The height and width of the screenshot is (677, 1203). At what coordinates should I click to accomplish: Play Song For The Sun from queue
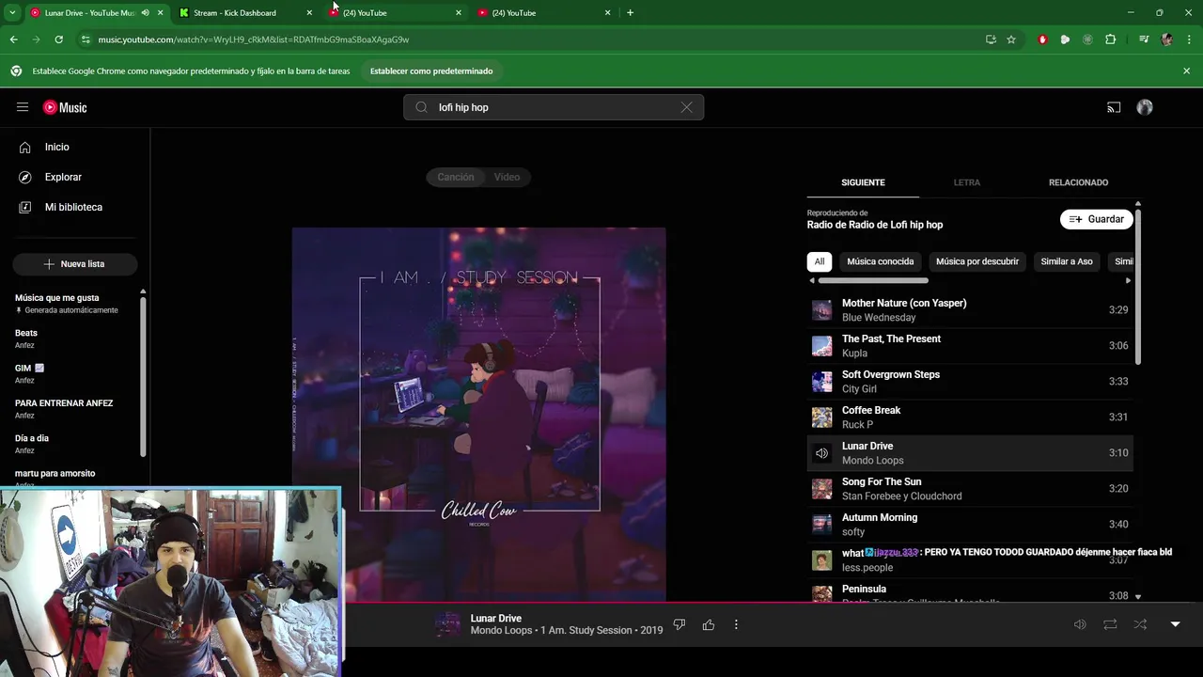pyautogui.click(x=970, y=489)
